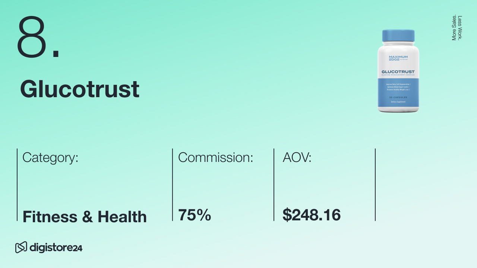The height and width of the screenshot is (268, 477).
Task: Click the More Sales vertical tagline
Action: point(454,28)
